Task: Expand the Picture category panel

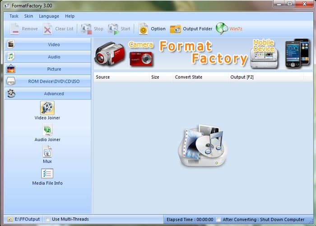Action: [x=48, y=69]
